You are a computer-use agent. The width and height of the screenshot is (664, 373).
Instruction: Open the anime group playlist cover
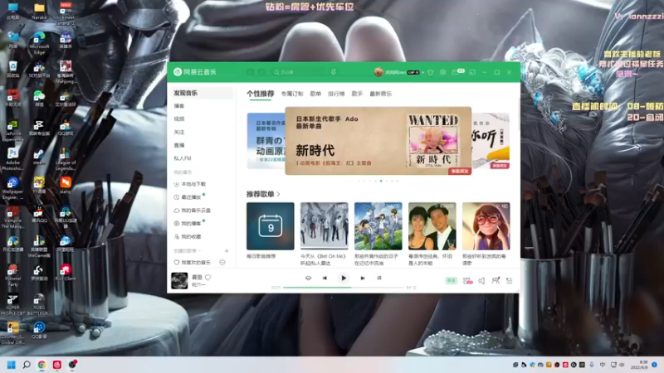378,226
